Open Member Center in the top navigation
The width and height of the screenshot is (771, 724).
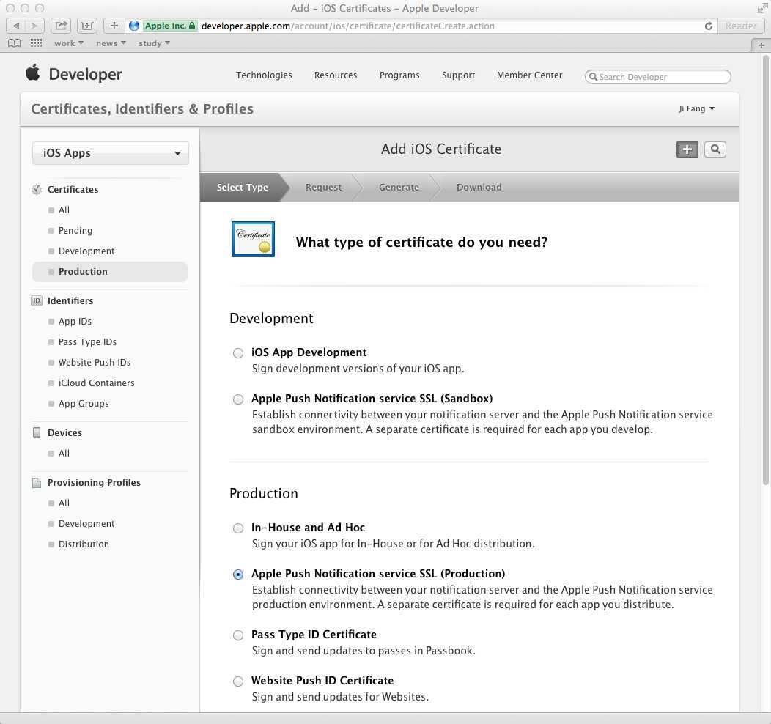pyautogui.click(x=530, y=75)
